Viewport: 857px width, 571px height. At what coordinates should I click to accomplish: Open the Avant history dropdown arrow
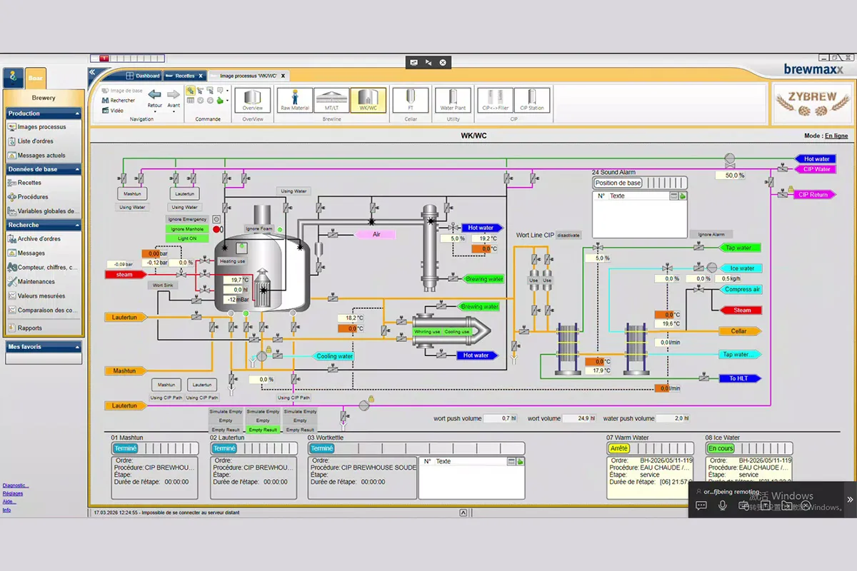[x=174, y=111]
